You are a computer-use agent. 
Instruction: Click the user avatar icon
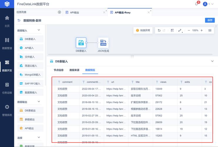205,4
